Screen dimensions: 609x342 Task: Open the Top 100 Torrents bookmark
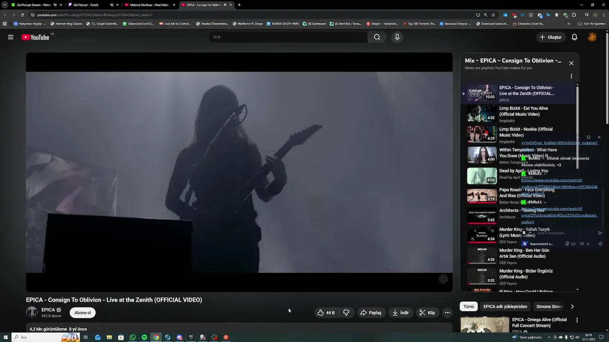click(419, 23)
